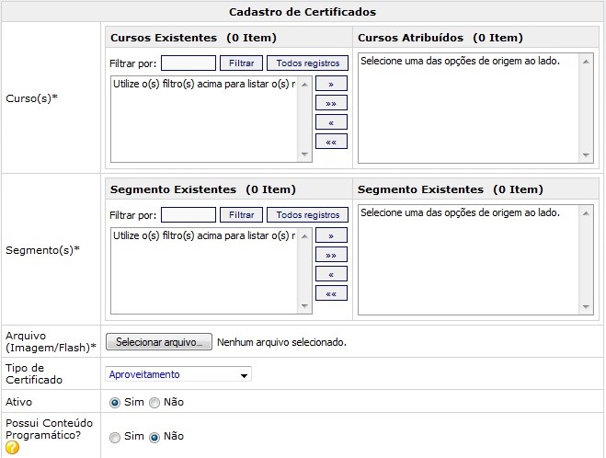Screen dimensions: 606x458
Task: Set Ativo to Sim
Action: [x=115, y=403]
